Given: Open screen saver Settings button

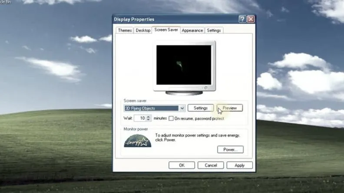Looking at the screenshot, I should [x=201, y=108].
